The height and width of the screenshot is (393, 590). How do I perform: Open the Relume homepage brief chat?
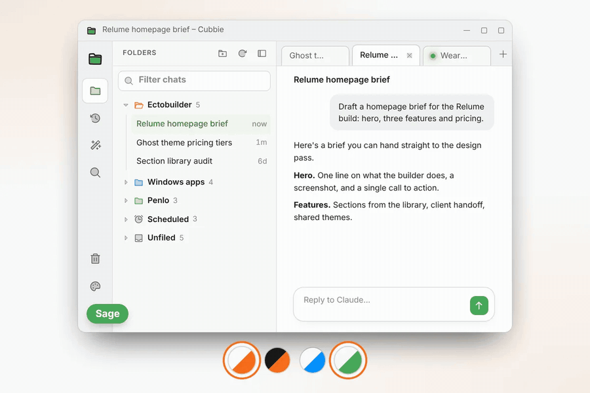pyautogui.click(x=201, y=124)
